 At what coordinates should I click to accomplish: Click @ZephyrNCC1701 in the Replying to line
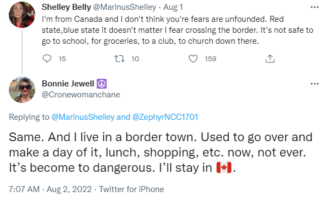click(165, 117)
